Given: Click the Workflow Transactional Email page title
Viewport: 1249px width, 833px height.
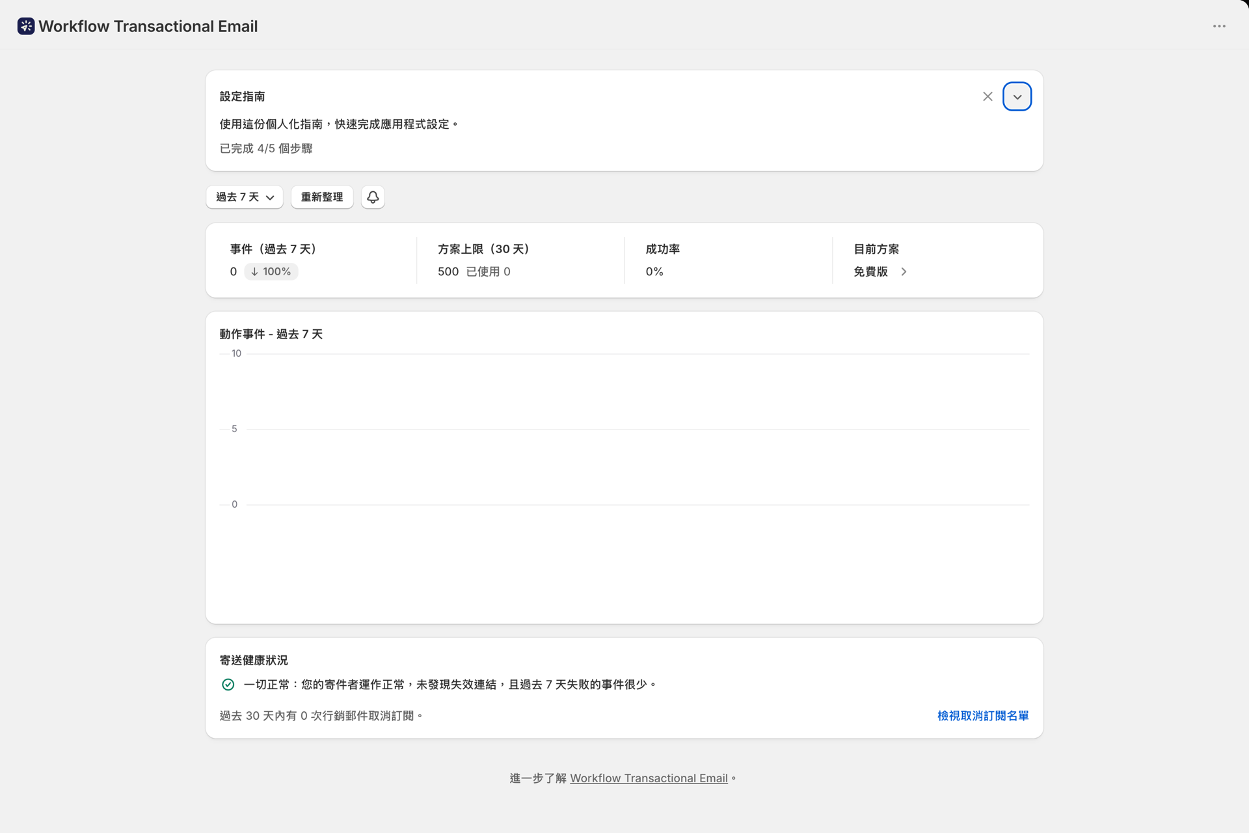Looking at the screenshot, I should pyautogui.click(x=148, y=26).
